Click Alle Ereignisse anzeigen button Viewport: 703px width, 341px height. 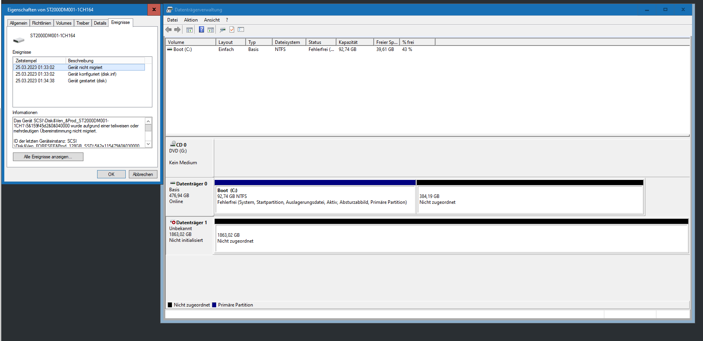point(48,157)
